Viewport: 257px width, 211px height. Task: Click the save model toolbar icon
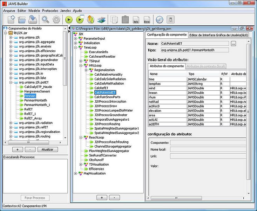click(x=33, y=20)
